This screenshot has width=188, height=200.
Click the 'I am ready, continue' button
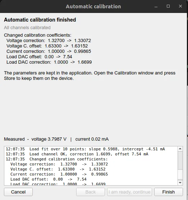coord(129,192)
